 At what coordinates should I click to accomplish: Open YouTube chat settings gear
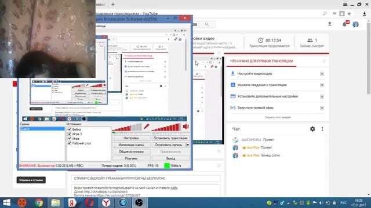(312, 129)
